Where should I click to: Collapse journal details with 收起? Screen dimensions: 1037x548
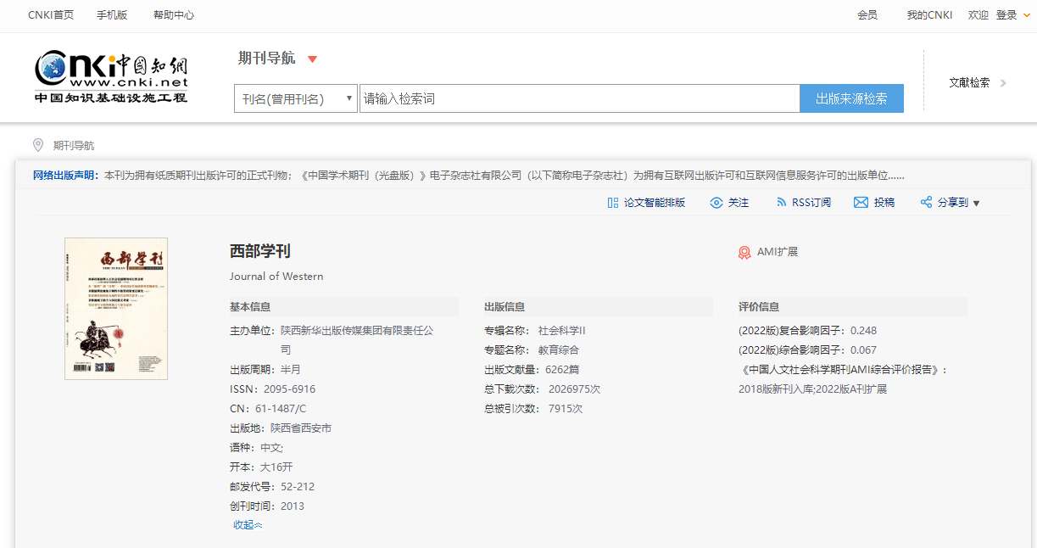click(x=248, y=525)
